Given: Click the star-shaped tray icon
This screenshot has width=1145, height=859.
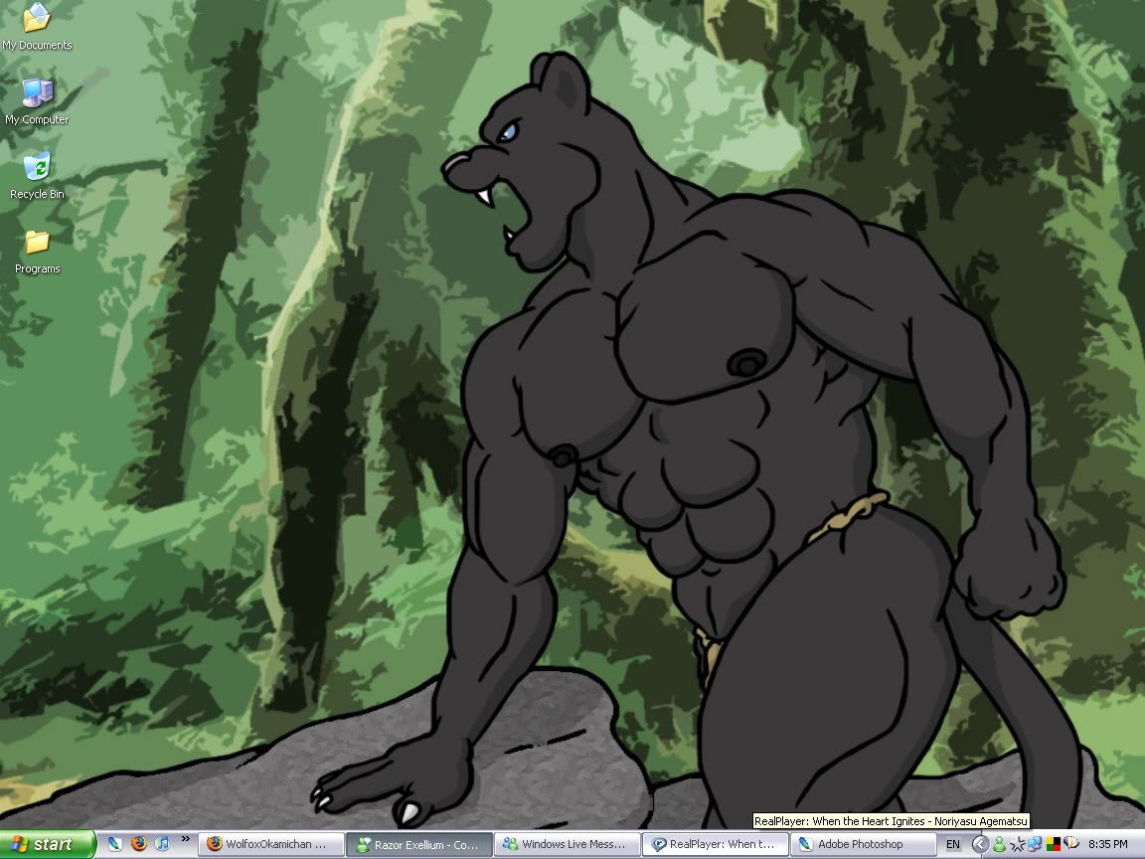Looking at the screenshot, I should [x=1017, y=845].
